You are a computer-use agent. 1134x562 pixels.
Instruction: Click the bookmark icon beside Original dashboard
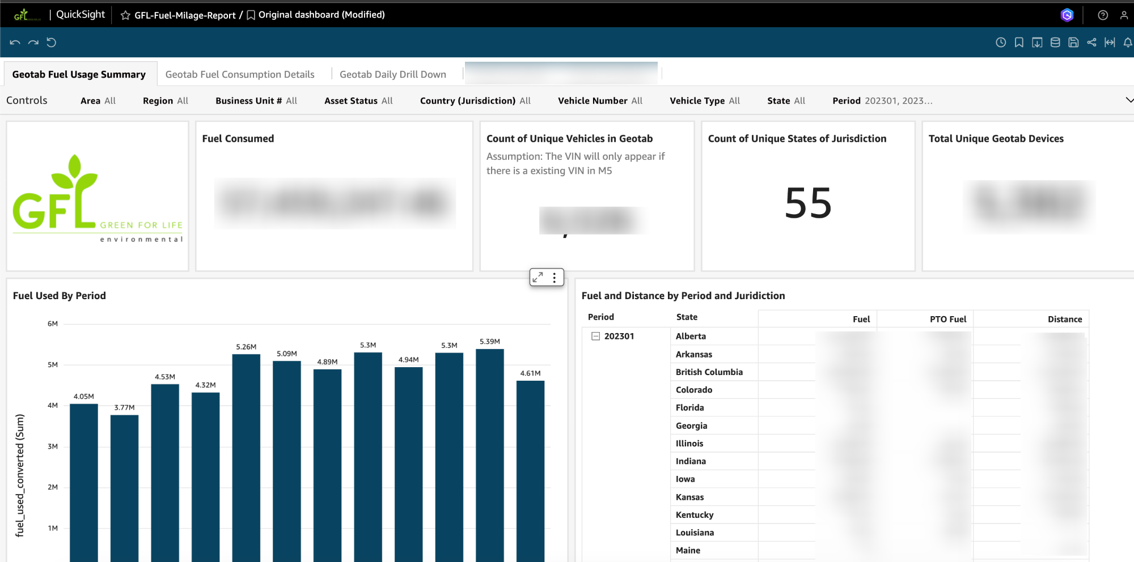coord(251,15)
